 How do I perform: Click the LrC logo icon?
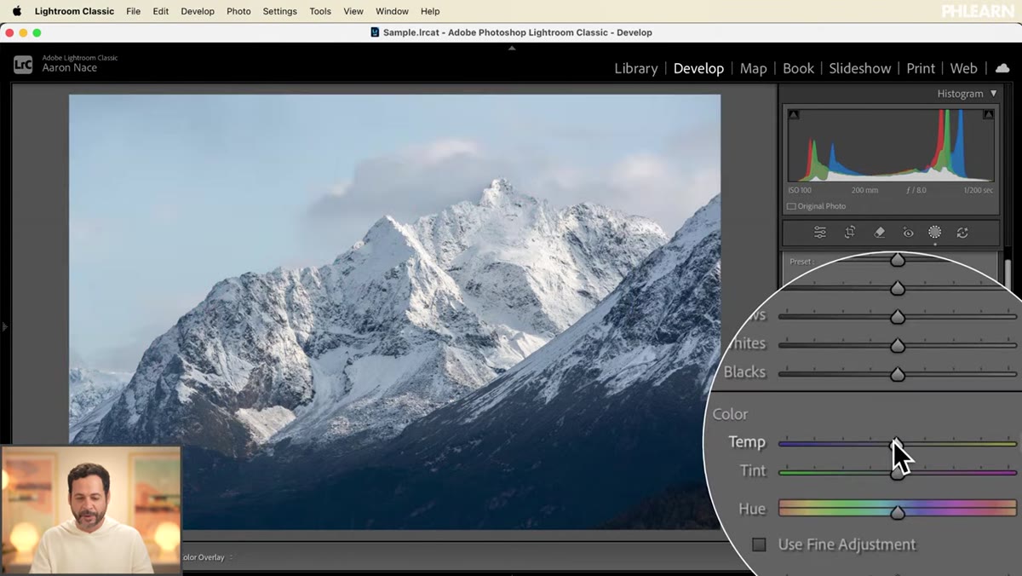(x=23, y=65)
